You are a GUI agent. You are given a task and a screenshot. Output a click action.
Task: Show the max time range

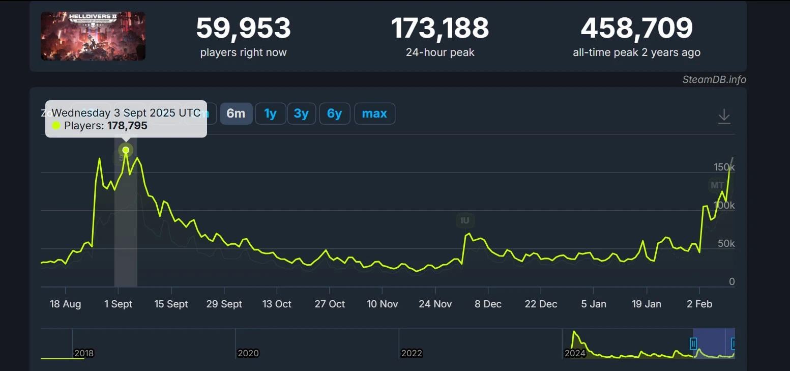[374, 113]
